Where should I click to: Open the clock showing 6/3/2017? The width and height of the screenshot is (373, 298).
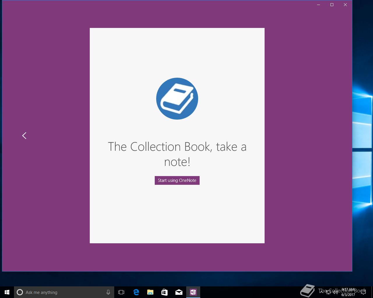pos(348,292)
